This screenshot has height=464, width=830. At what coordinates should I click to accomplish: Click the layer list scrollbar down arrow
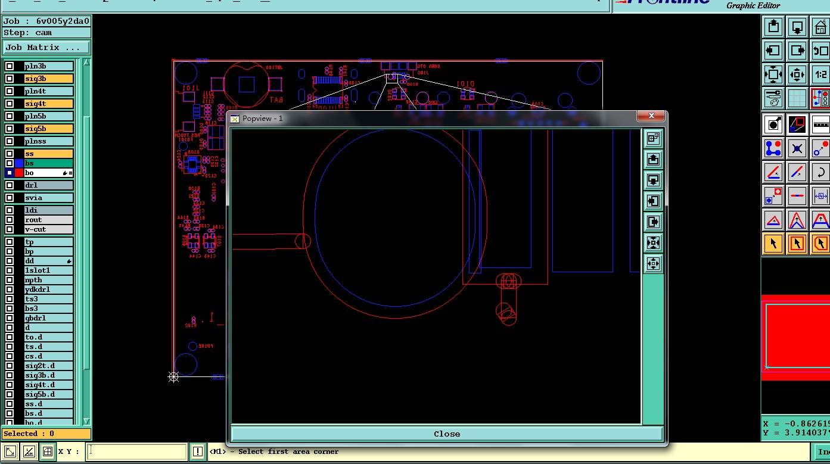[x=87, y=421]
